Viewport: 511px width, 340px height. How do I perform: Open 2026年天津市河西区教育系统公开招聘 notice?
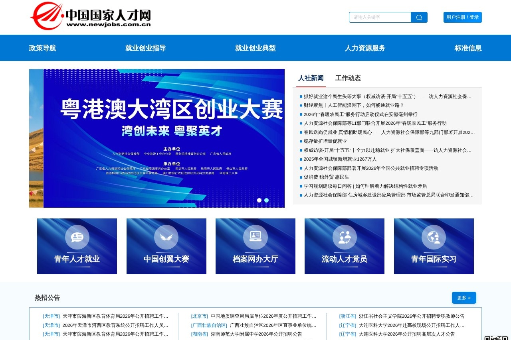[115, 325]
